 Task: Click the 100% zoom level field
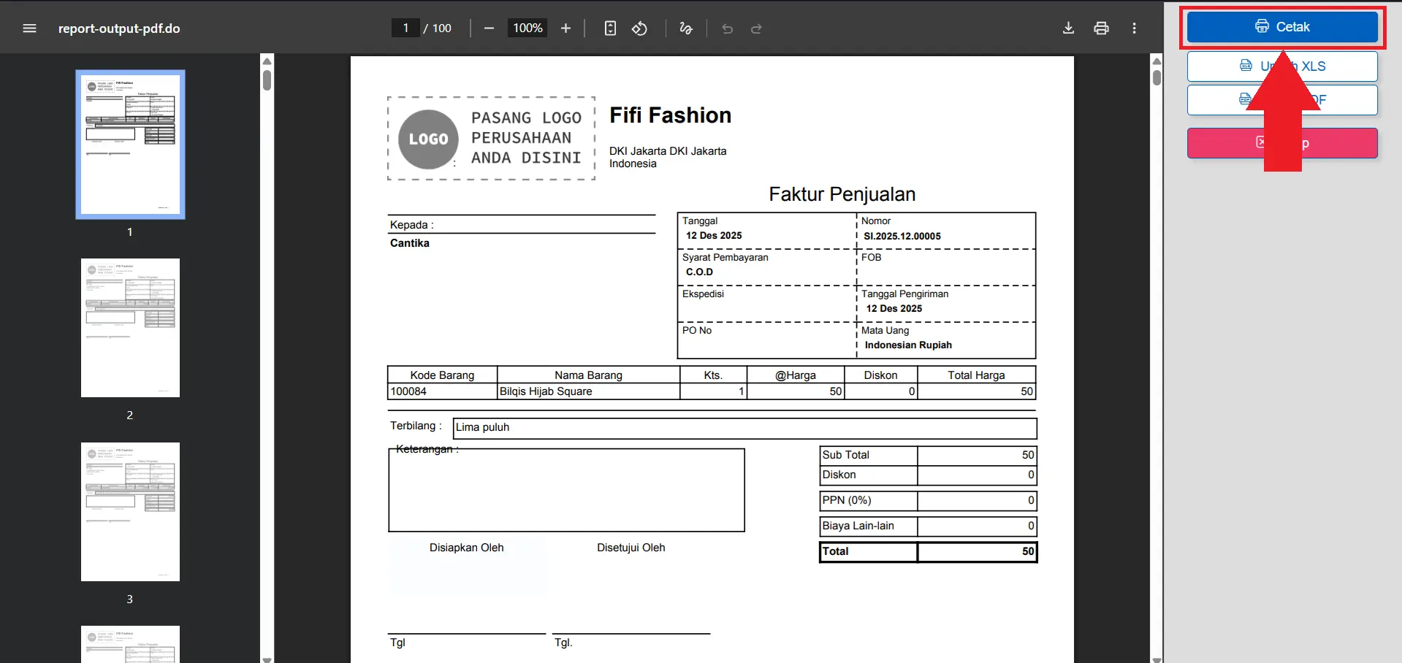[527, 28]
